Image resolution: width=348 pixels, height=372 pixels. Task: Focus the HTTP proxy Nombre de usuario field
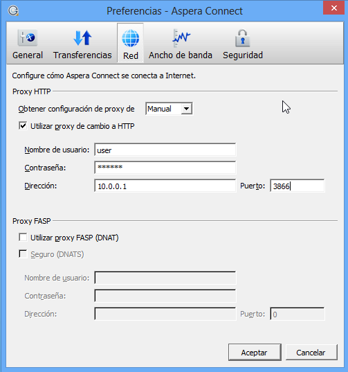pyautogui.click(x=165, y=150)
